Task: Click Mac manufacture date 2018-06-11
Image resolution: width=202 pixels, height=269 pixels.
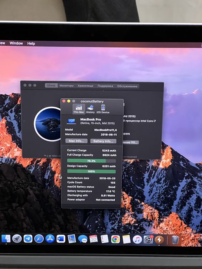Action: coord(109,134)
